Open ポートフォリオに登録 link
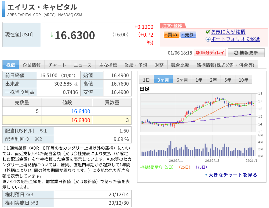 [x=235, y=39]
